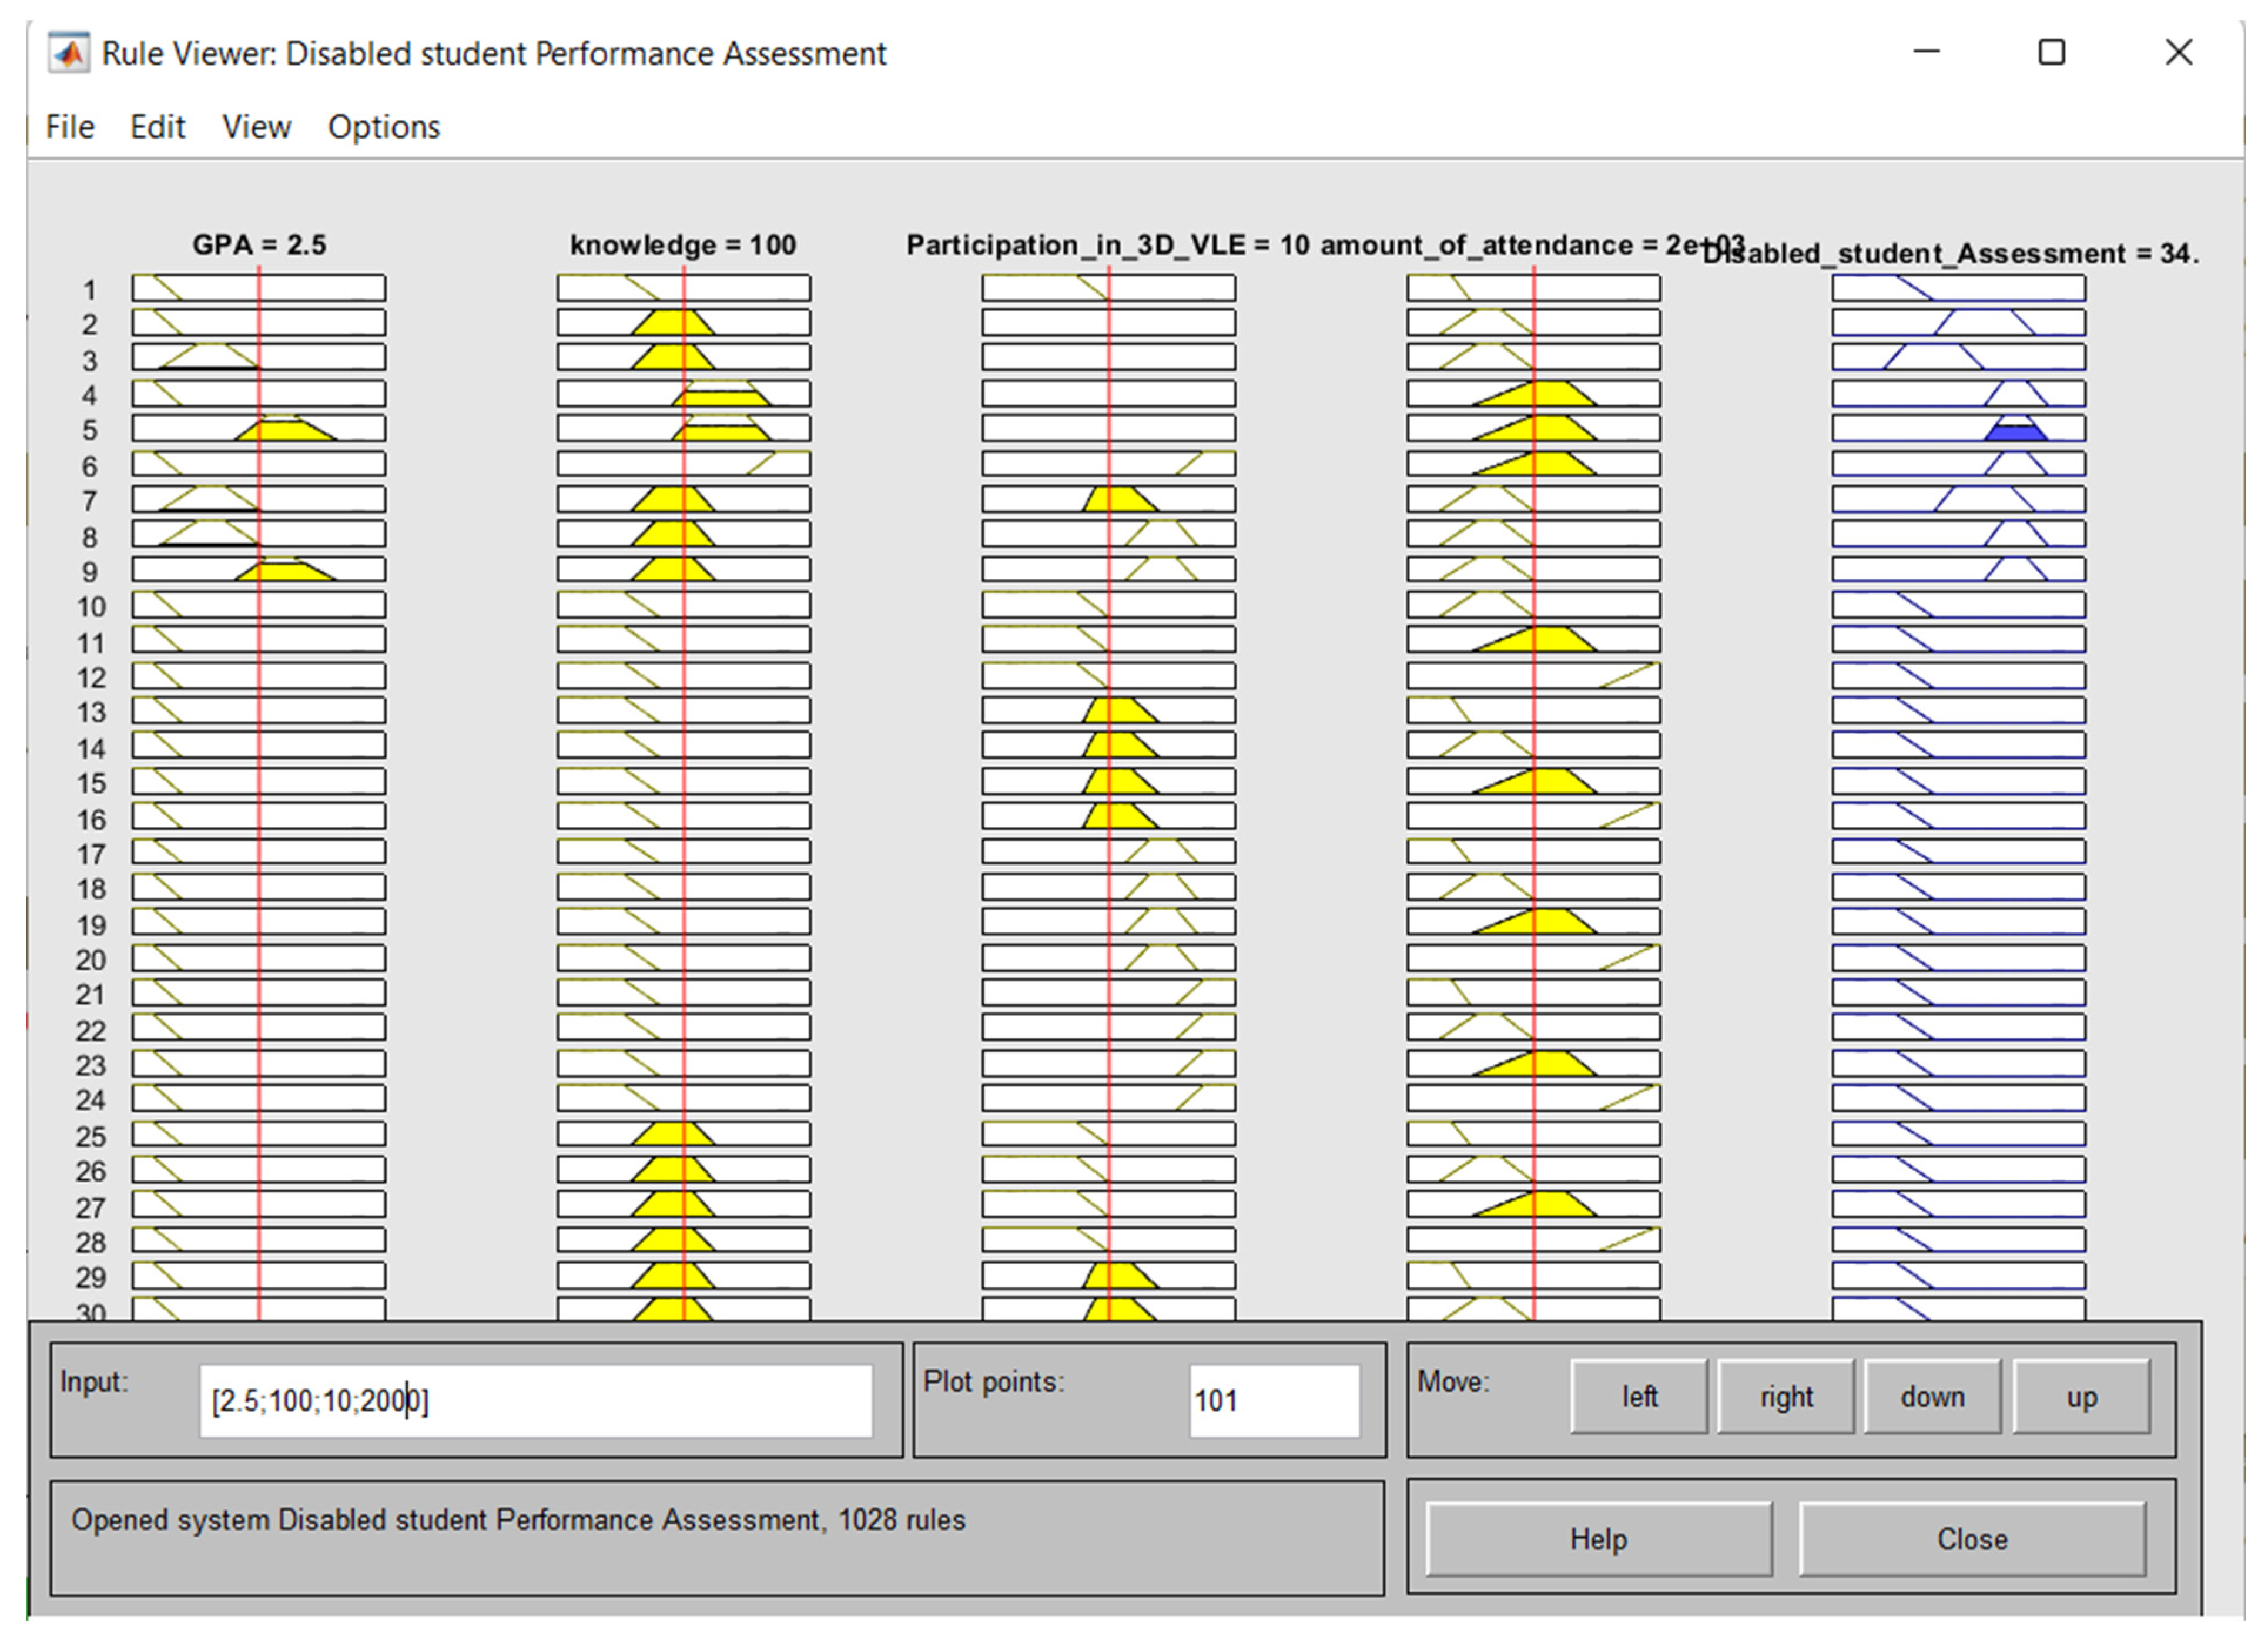
Task: Select rule number 13 label
Action: pos(91,713)
